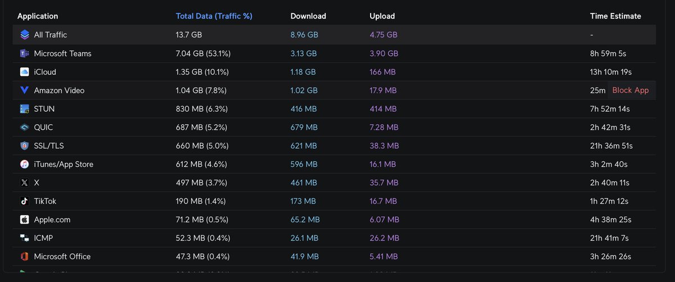Viewport: 675px width, 282px height.
Task: Click iTunes/App Store total 612 MB (4.6%)
Action: pos(202,165)
